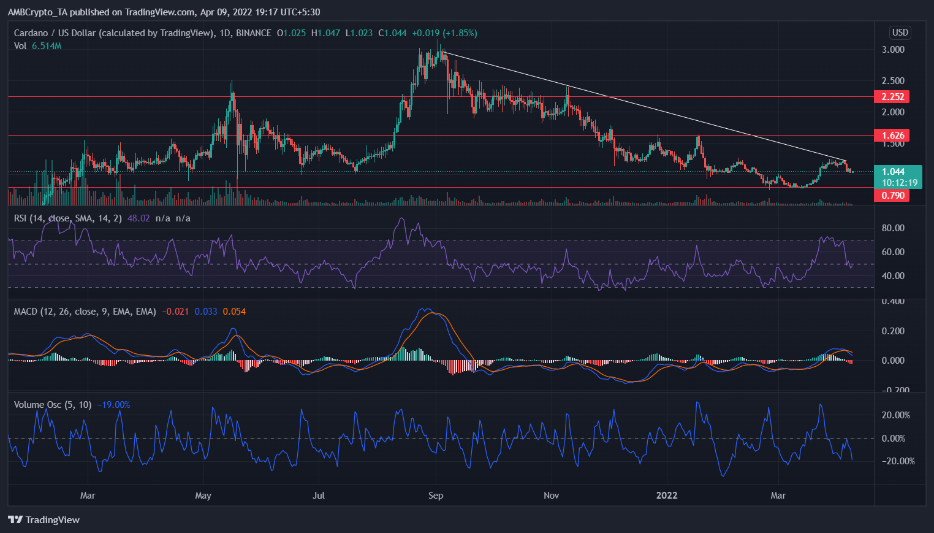Click the TradingView logo icon
This screenshot has width=934, height=533.
[15, 520]
